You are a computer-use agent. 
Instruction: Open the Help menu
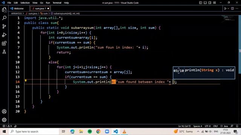pyautogui.click(x=66, y=3)
